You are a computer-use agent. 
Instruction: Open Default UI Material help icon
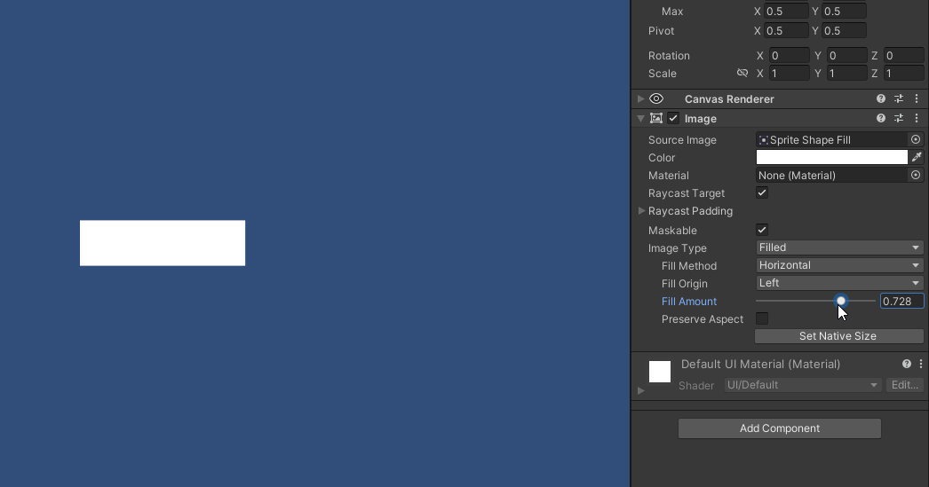(907, 364)
